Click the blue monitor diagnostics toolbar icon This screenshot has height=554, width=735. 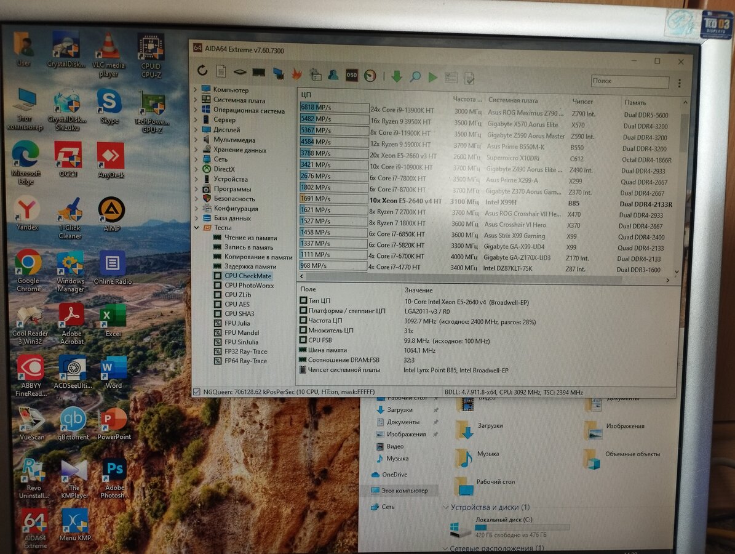[279, 73]
